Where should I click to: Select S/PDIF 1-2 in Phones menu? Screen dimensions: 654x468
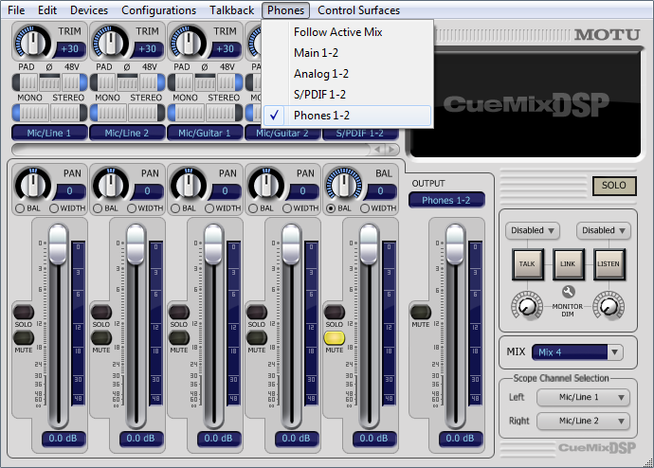(348, 95)
